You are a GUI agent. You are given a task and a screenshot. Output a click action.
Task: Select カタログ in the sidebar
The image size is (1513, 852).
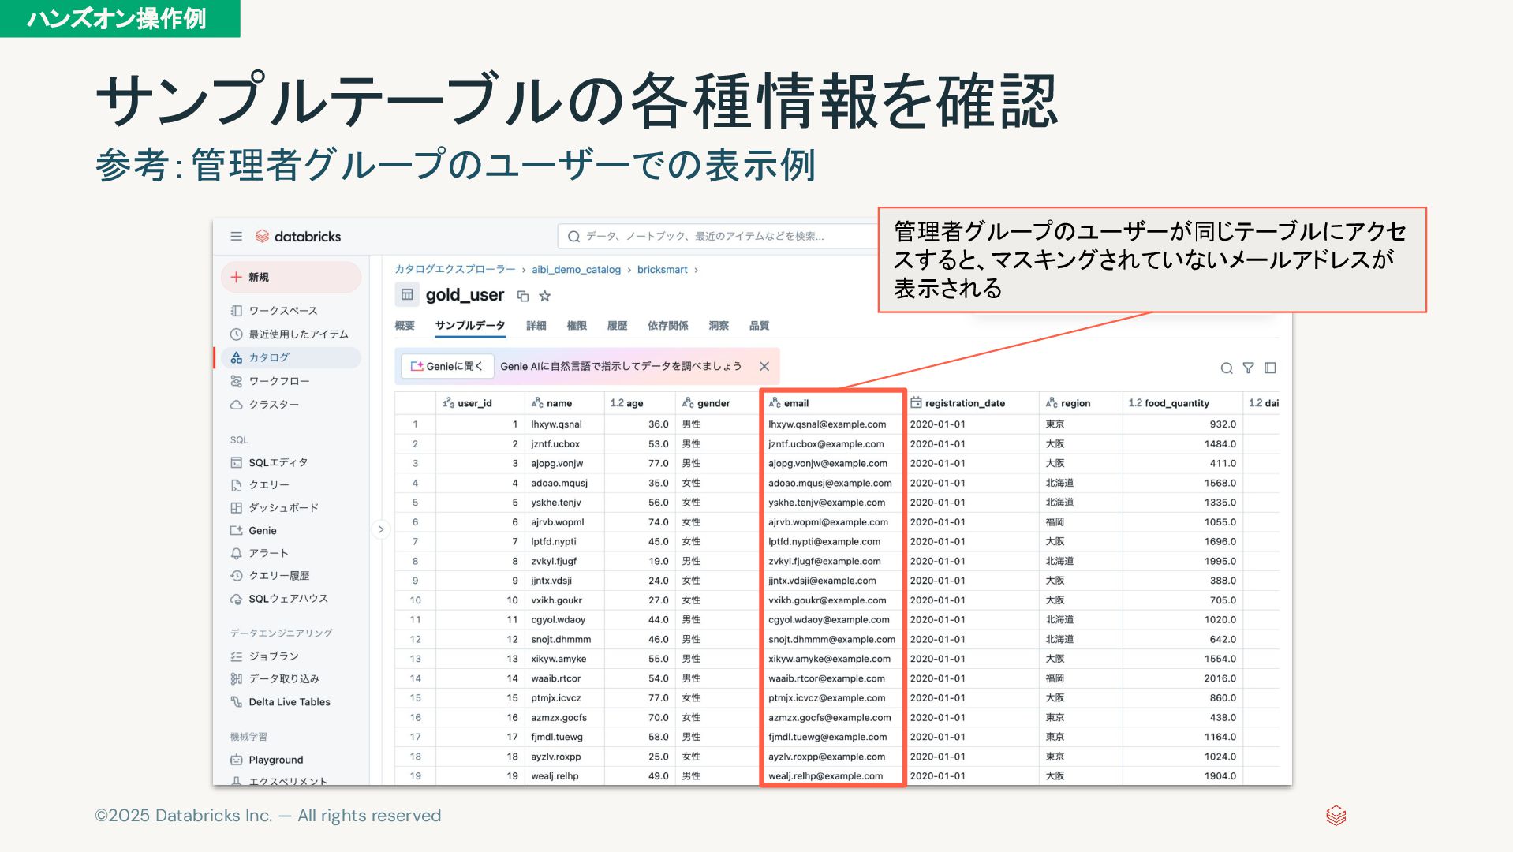coord(291,358)
